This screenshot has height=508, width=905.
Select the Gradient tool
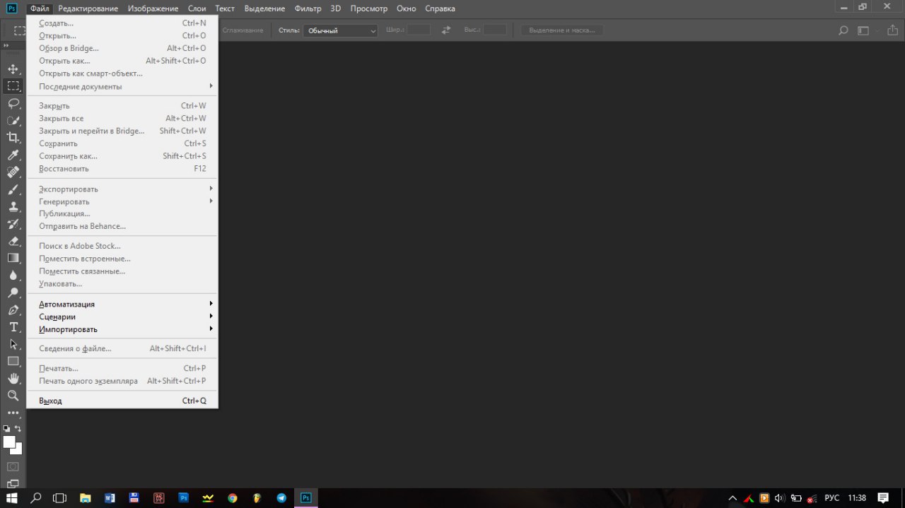pyautogui.click(x=13, y=258)
